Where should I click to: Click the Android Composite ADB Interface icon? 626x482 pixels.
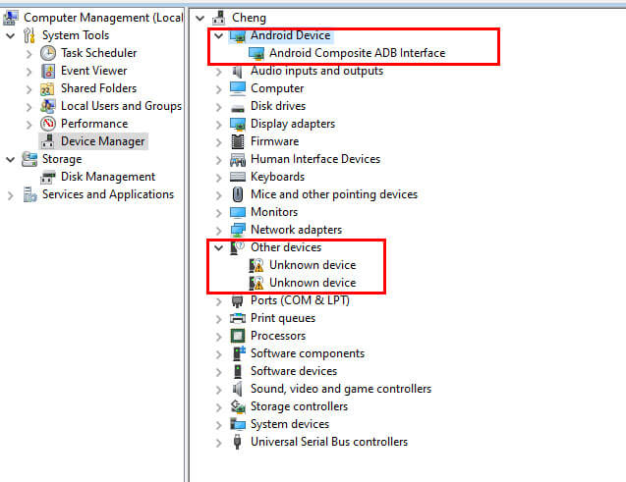click(x=256, y=53)
